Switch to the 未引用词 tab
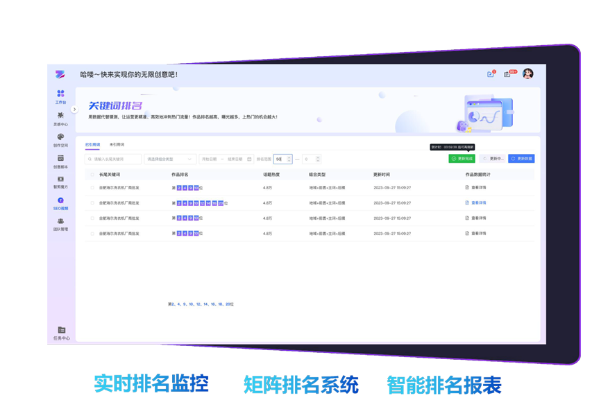This screenshot has width=608, height=416. [116, 144]
